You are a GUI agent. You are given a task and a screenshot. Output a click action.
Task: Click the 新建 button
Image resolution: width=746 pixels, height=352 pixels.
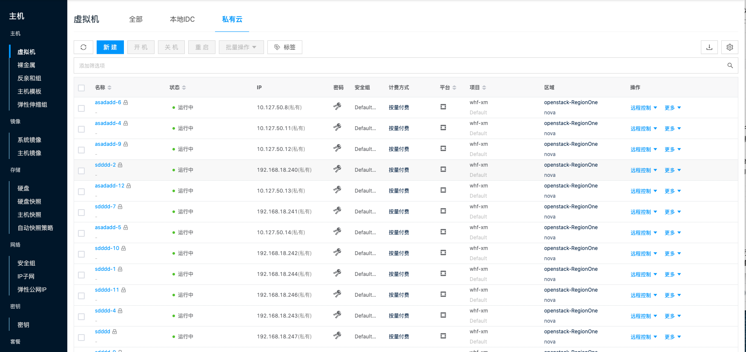pos(110,47)
